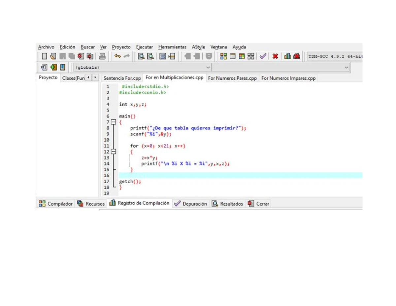
Task: Click the 'int x,y,z;' declaration line
Action: [133, 104]
